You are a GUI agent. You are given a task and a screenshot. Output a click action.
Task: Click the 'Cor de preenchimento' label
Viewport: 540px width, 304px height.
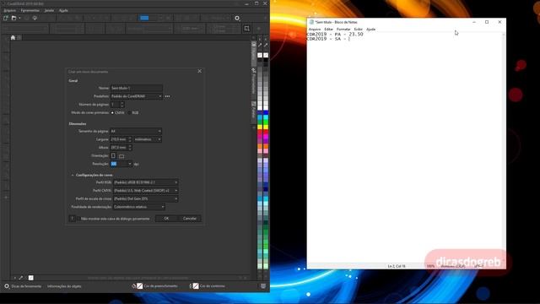(x=160, y=285)
